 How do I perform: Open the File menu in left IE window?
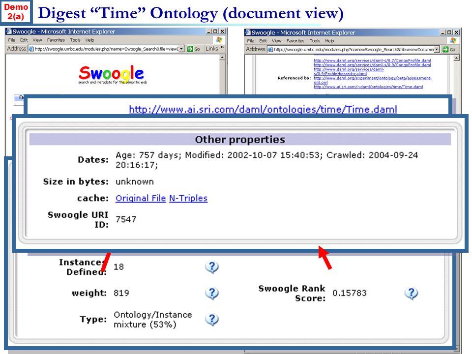[12, 40]
